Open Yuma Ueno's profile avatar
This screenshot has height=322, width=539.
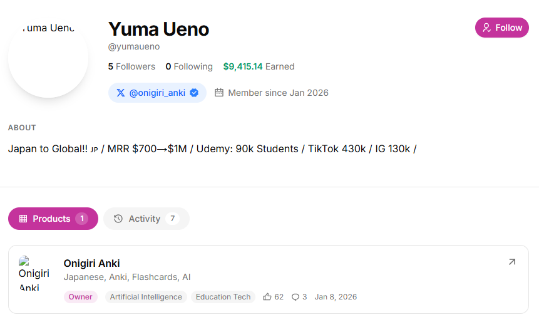pos(48,58)
